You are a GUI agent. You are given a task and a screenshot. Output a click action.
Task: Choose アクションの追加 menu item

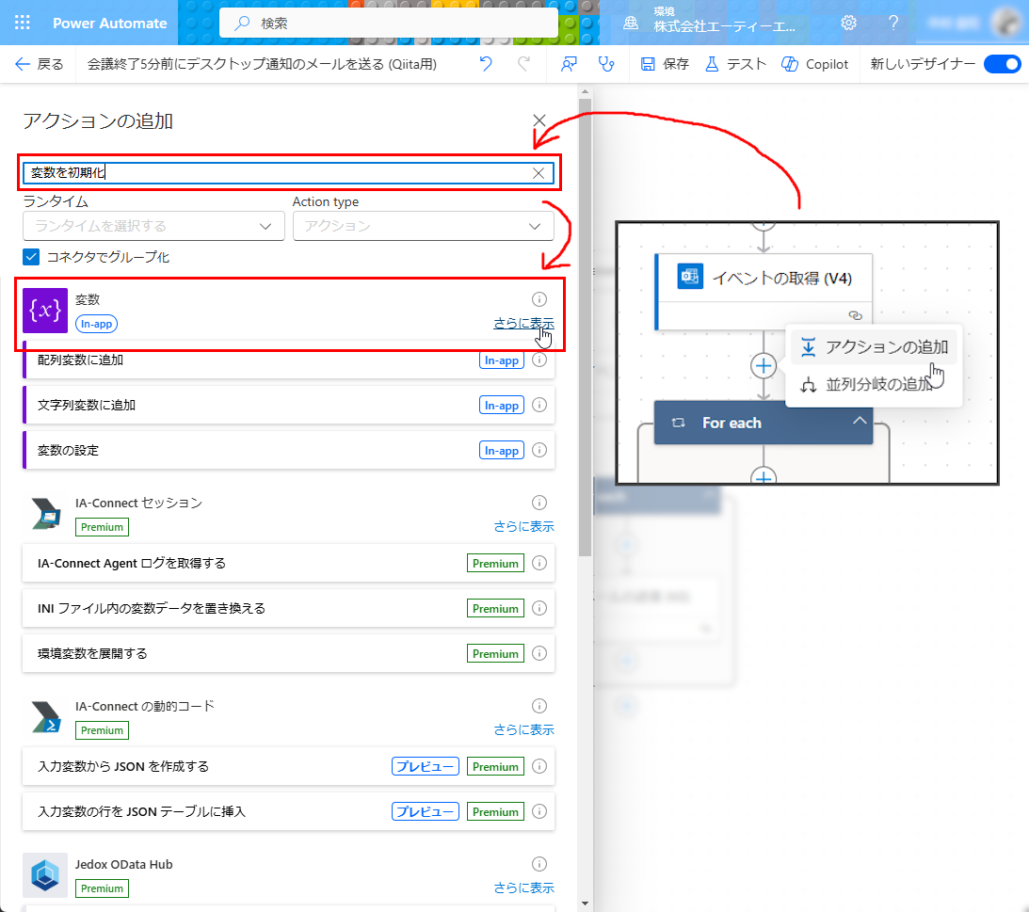[874, 347]
